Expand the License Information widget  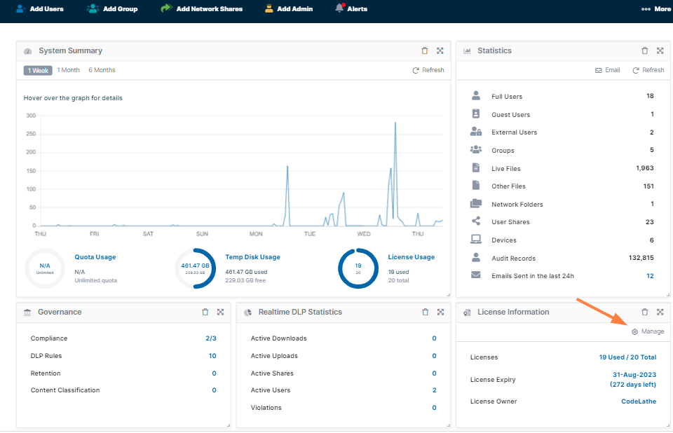tap(660, 312)
